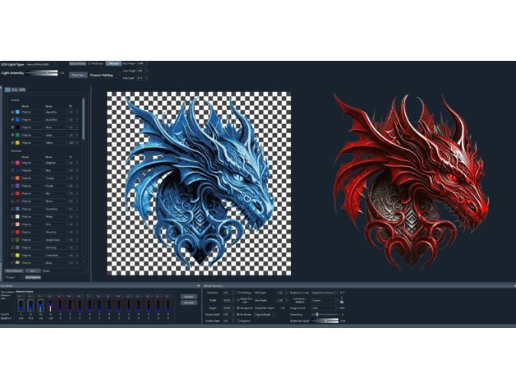The image size is (516, 388).
Task: Click the fourth white filament layer slider
Action: (x=50, y=305)
